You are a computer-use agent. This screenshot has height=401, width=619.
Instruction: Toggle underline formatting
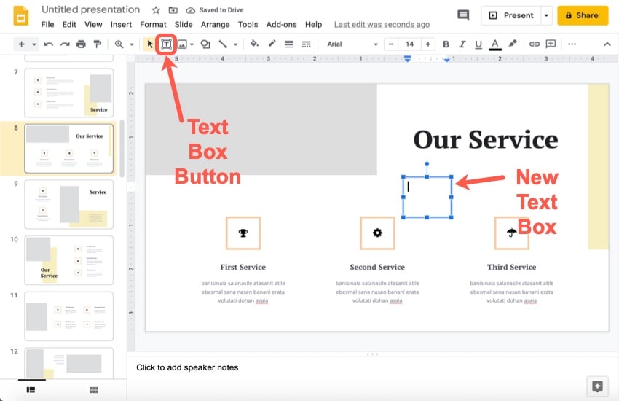(478, 44)
